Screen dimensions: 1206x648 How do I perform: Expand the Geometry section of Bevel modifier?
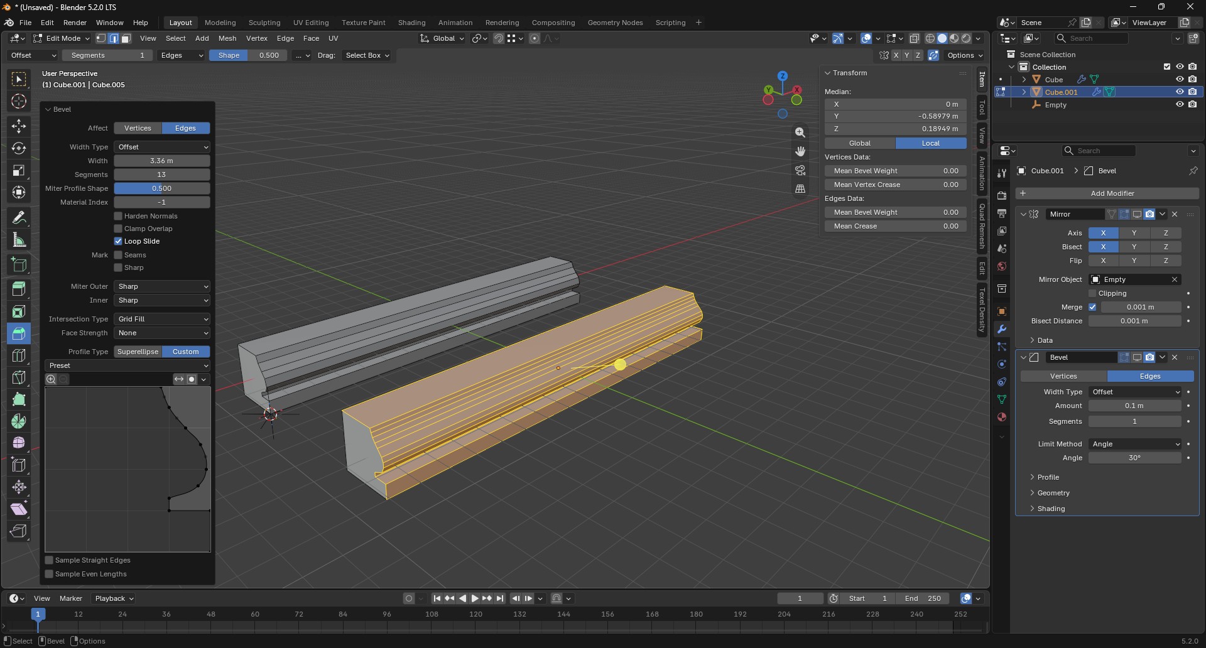pyautogui.click(x=1053, y=493)
